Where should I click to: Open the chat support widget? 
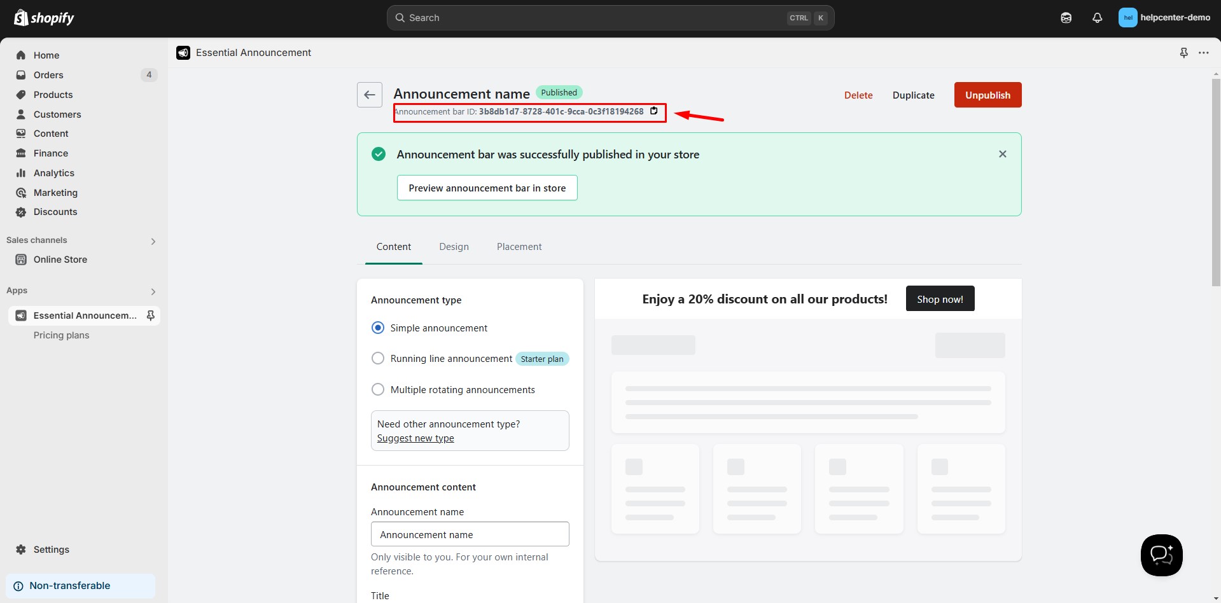coord(1161,555)
